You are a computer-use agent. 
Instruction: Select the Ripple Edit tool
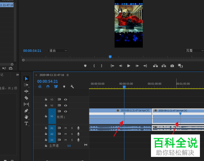click(x=26, y=91)
